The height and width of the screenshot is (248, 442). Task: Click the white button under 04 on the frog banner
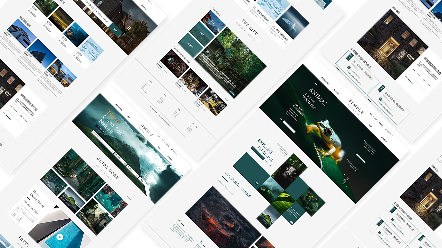coord(289,126)
